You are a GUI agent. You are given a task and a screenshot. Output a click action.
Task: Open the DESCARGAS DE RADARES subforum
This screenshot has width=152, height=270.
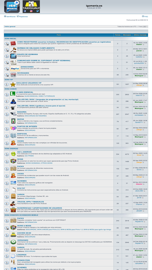[x=36, y=116]
